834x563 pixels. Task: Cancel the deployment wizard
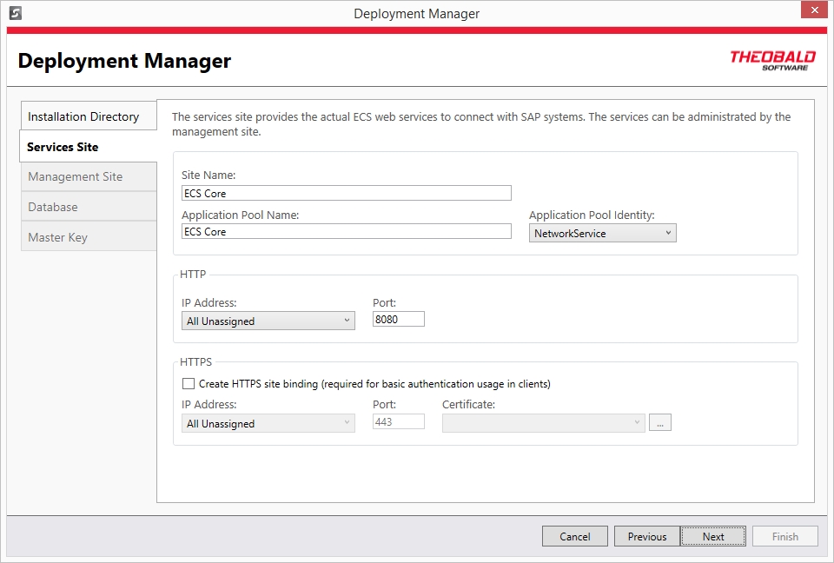point(574,536)
